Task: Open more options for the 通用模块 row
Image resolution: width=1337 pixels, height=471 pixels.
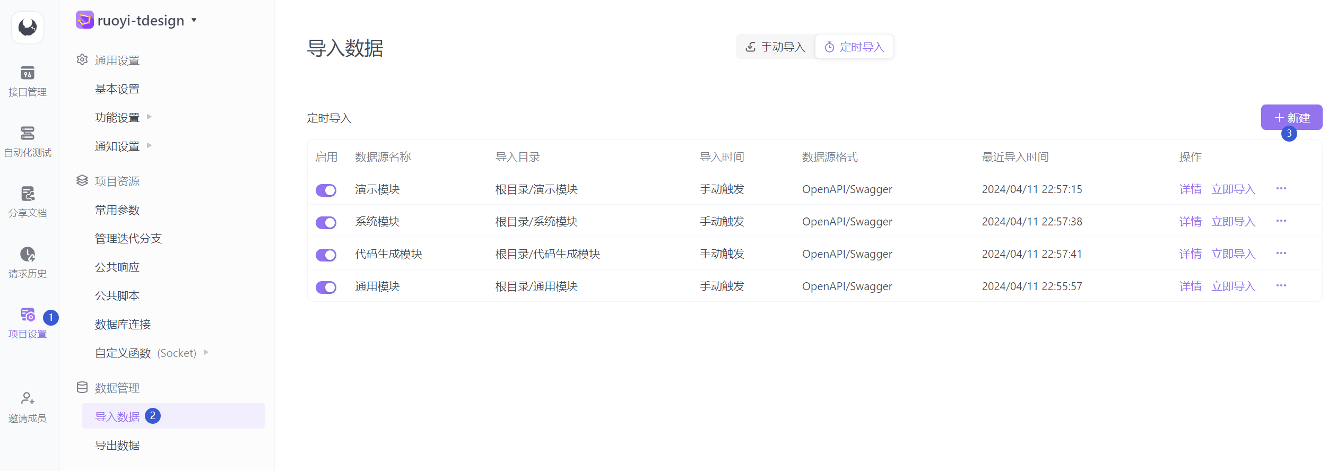Action: [1281, 286]
